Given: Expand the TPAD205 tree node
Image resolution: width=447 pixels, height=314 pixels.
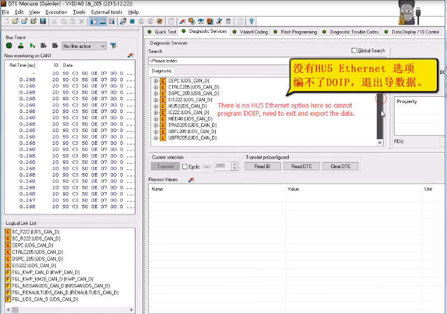Looking at the screenshot, I should (x=156, y=125).
